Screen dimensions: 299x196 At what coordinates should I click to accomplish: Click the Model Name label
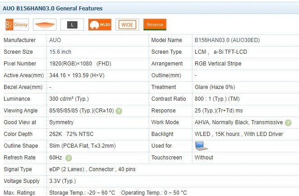(167, 40)
